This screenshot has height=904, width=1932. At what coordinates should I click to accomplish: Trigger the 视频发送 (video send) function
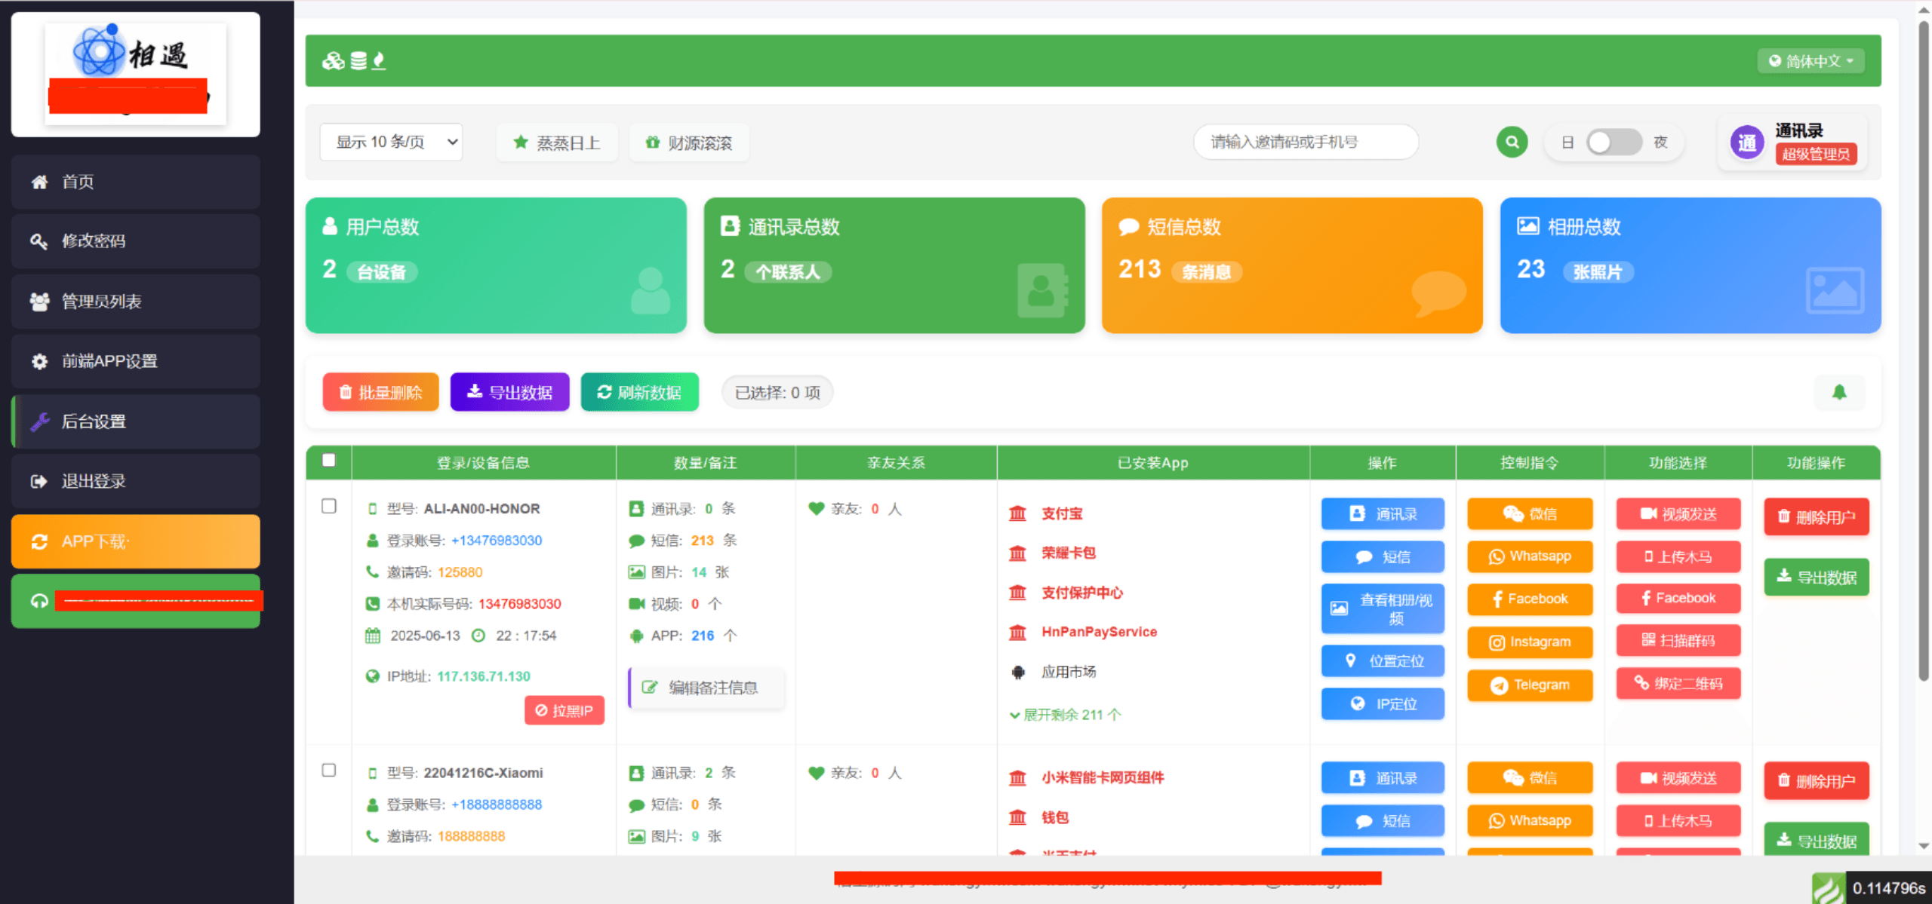point(1678,513)
